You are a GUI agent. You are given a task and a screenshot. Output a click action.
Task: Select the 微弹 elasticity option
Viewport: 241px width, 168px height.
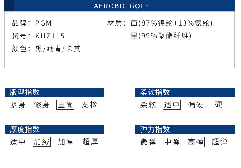tap(148, 142)
